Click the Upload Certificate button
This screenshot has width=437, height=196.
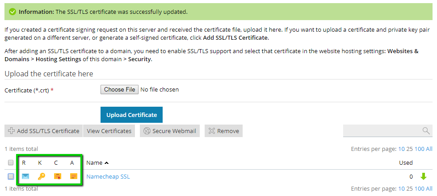pos(131,115)
